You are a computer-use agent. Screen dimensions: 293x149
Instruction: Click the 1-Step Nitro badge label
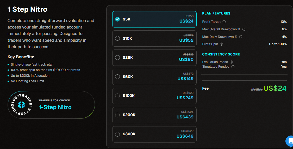55,107
